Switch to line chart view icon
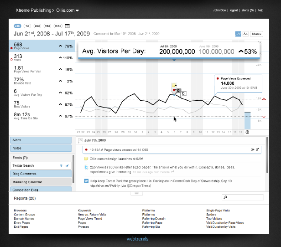Viewport: 281px width, 247px height. 238,34
